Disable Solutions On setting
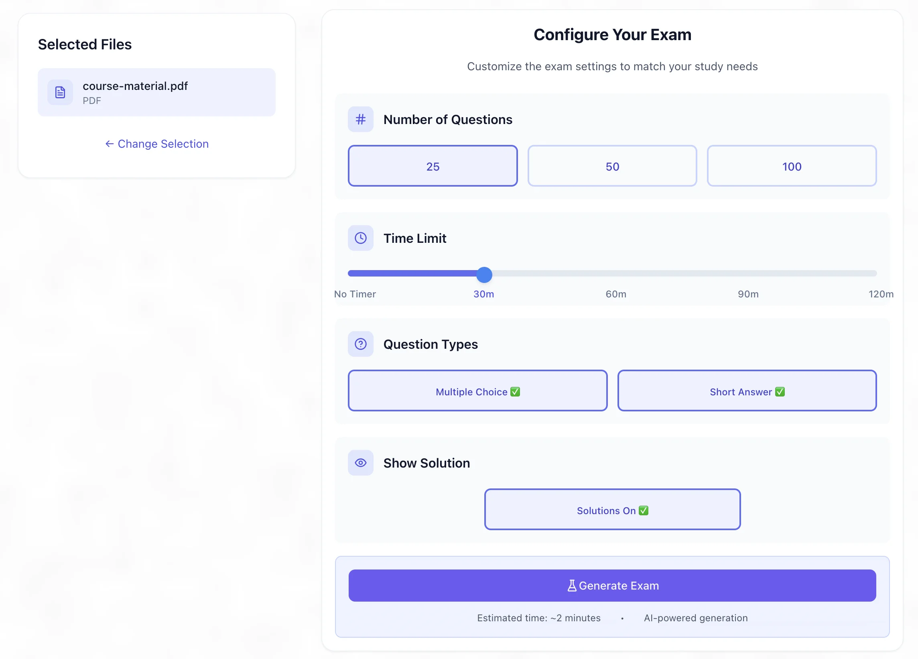Viewport: 918px width, 659px height. (612, 509)
